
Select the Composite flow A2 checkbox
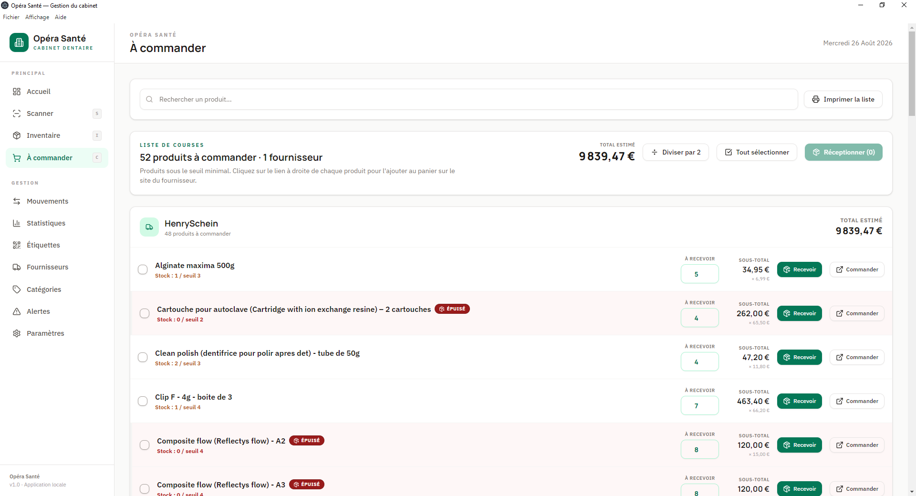click(145, 445)
